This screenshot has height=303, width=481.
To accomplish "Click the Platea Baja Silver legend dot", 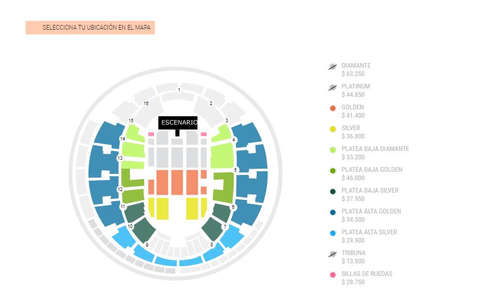I will [x=332, y=192].
